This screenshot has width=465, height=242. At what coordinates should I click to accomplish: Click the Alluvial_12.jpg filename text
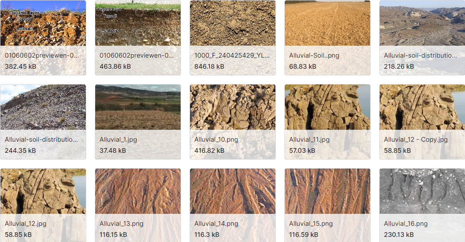[26, 224]
